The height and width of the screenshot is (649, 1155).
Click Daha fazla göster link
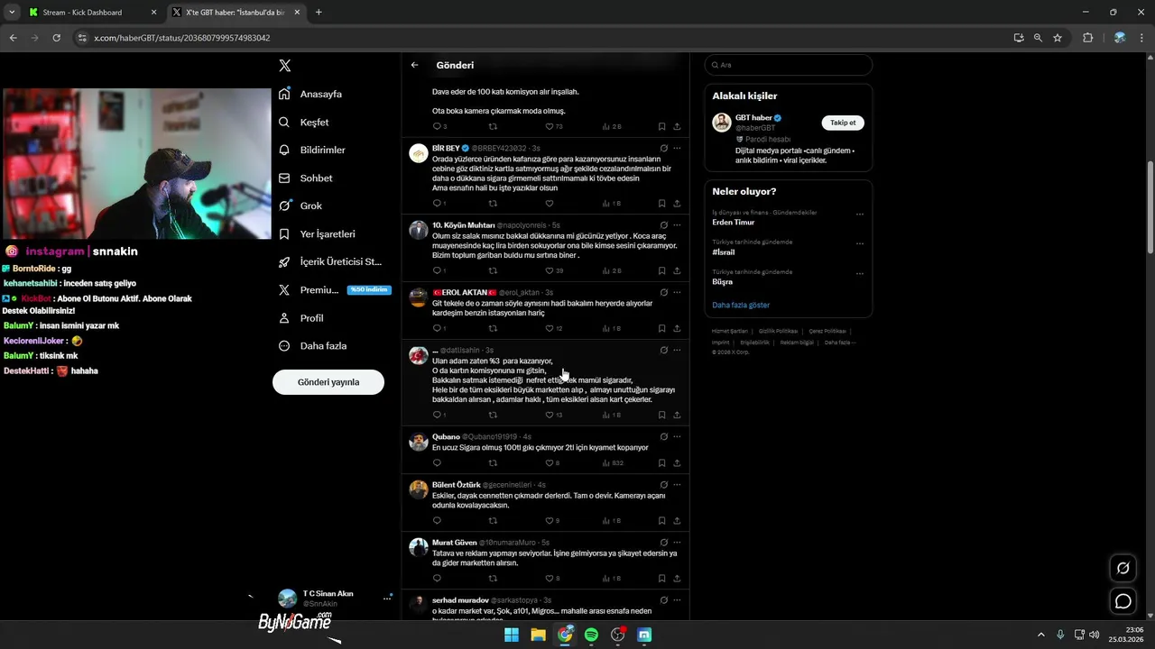pos(741,305)
